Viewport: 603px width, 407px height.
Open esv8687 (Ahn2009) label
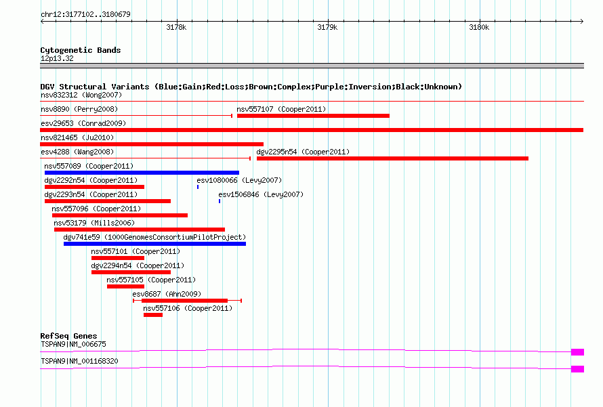[x=167, y=294]
